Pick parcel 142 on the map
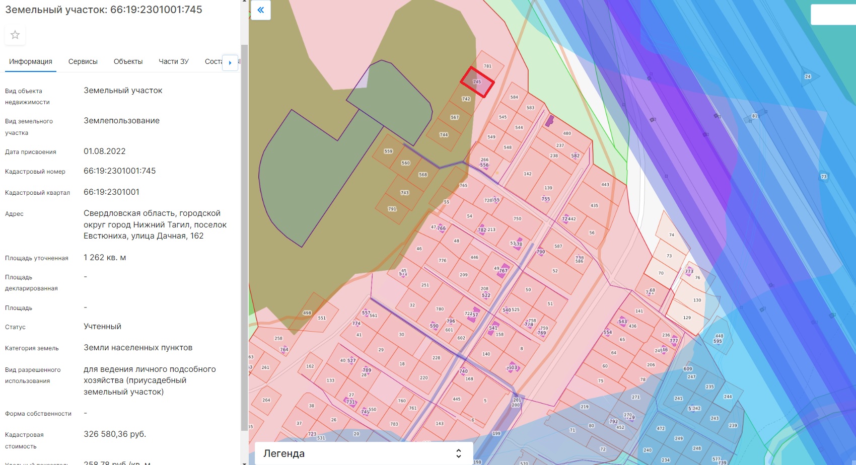 527,174
